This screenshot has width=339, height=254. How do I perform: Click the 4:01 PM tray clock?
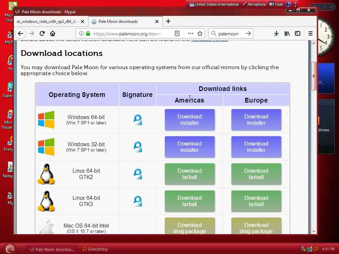click(328, 249)
